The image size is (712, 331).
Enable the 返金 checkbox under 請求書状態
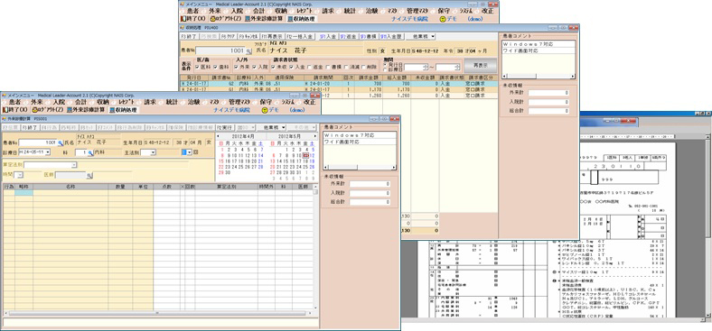click(x=309, y=67)
